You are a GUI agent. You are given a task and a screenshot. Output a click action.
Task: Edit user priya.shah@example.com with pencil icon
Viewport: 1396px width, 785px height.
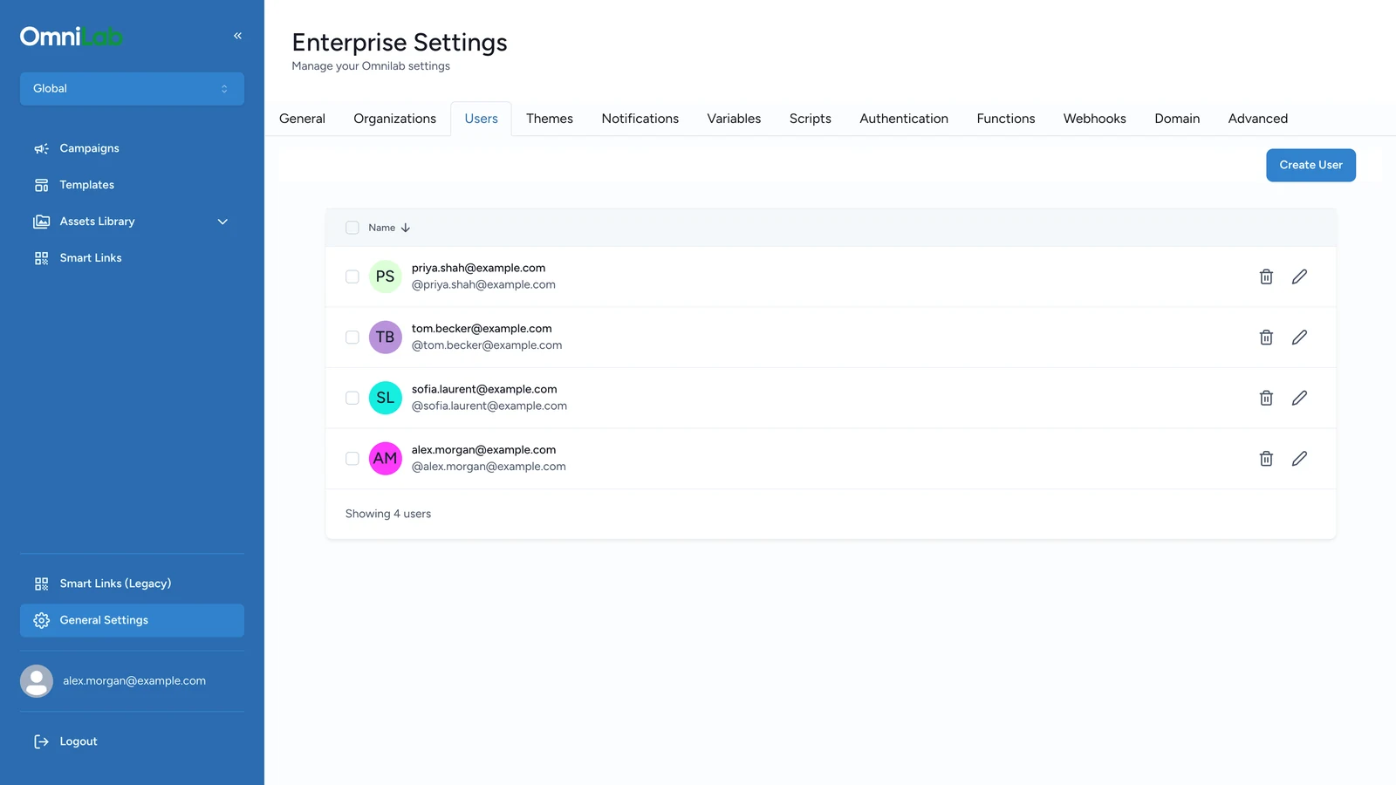coord(1299,276)
